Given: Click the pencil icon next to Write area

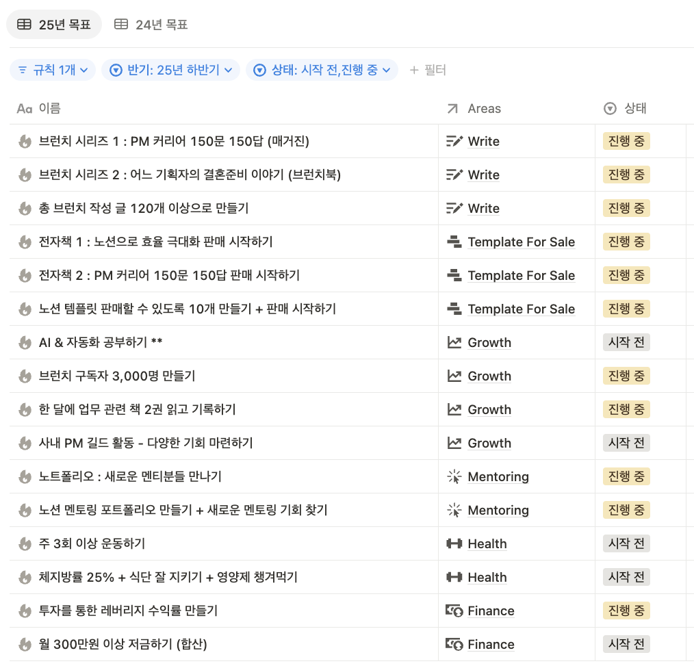Looking at the screenshot, I should click(454, 141).
